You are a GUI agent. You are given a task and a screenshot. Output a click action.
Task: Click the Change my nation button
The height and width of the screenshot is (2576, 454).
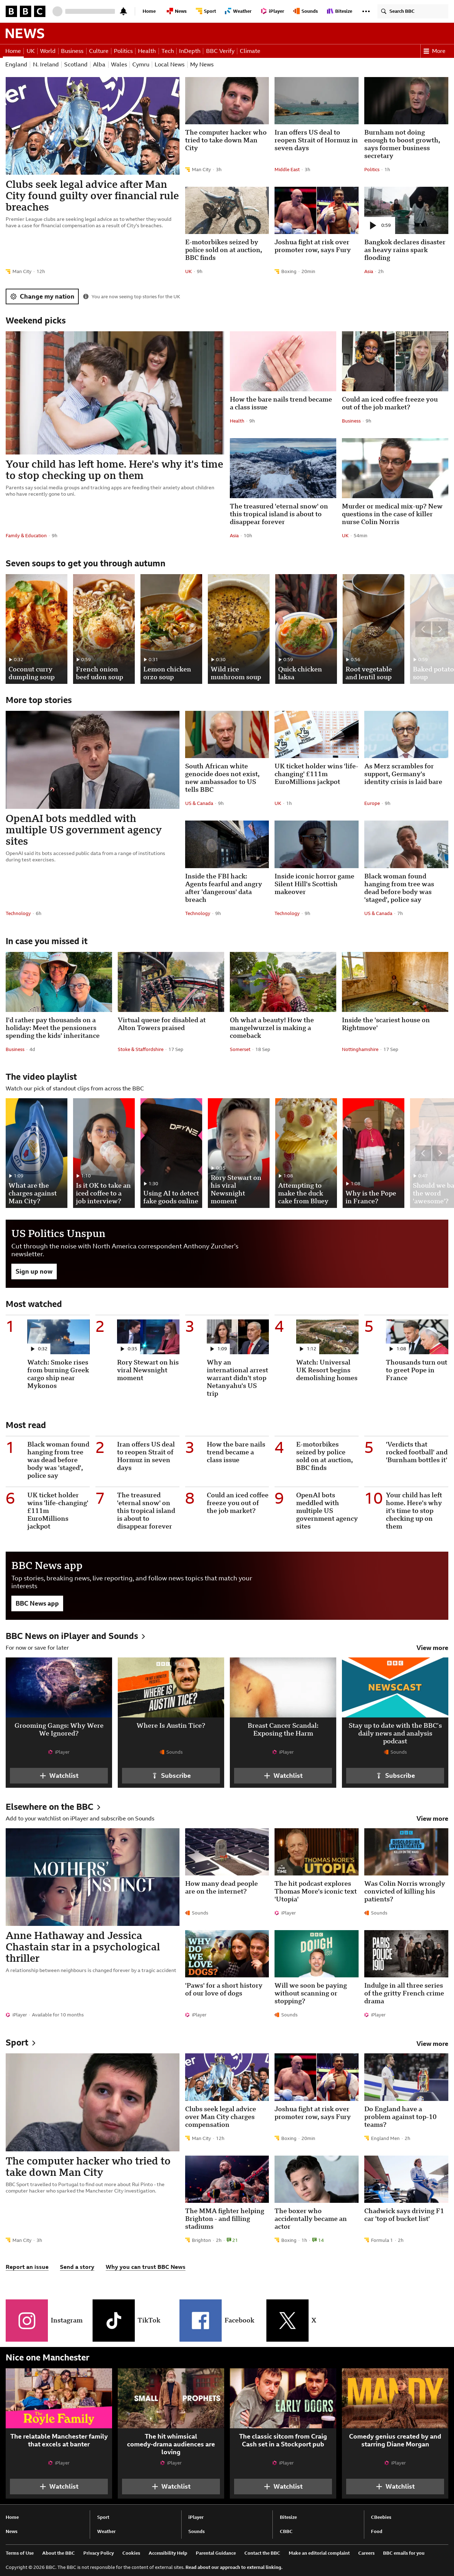click(41, 296)
